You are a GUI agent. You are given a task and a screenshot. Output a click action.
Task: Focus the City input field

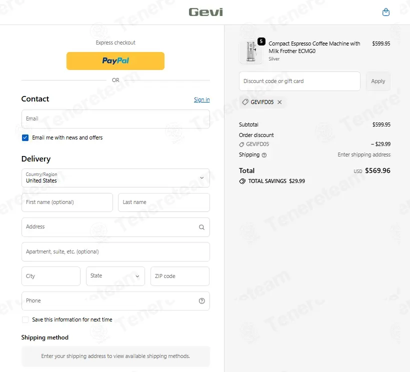(x=51, y=276)
